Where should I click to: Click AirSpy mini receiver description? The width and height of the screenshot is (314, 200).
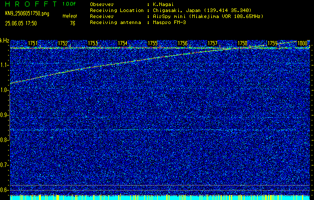208,16
